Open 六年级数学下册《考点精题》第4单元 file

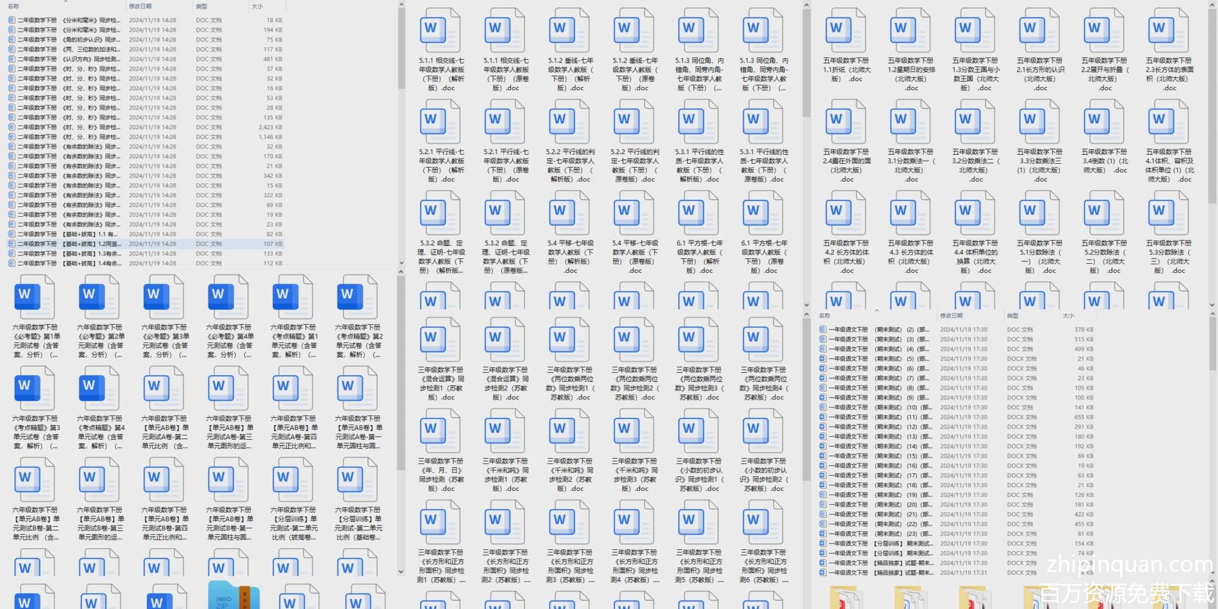tap(100, 389)
